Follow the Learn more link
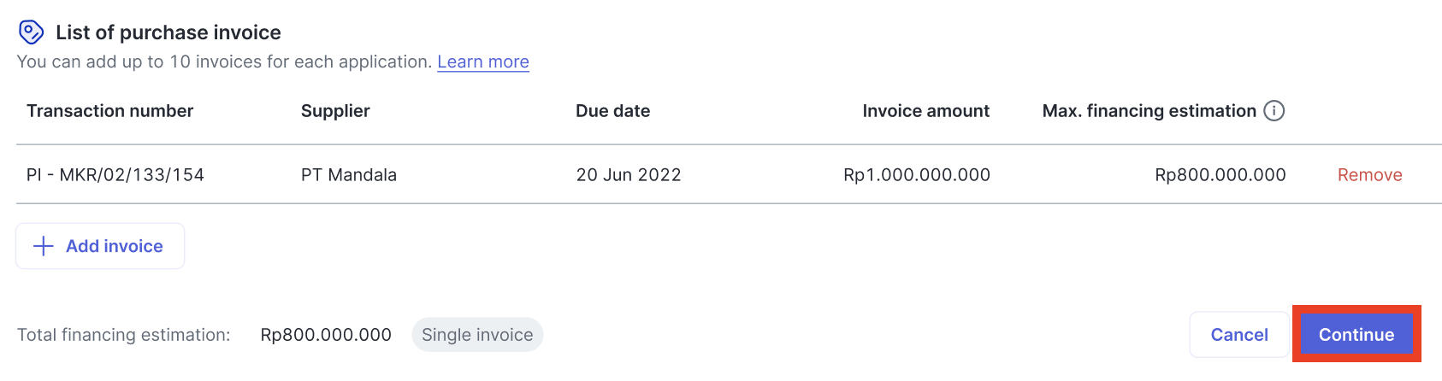 (483, 62)
